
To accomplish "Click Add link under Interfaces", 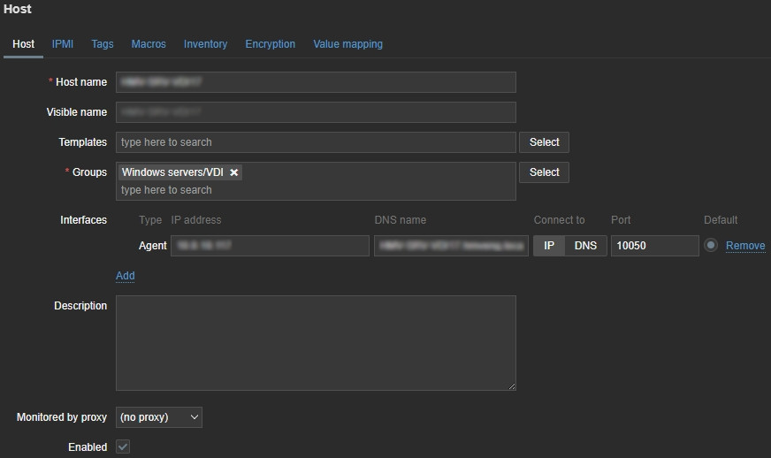I will point(126,276).
